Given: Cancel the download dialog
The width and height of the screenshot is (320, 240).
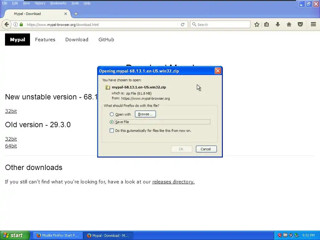Looking at the screenshot, I should pyautogui.click(x=206, y=149).
